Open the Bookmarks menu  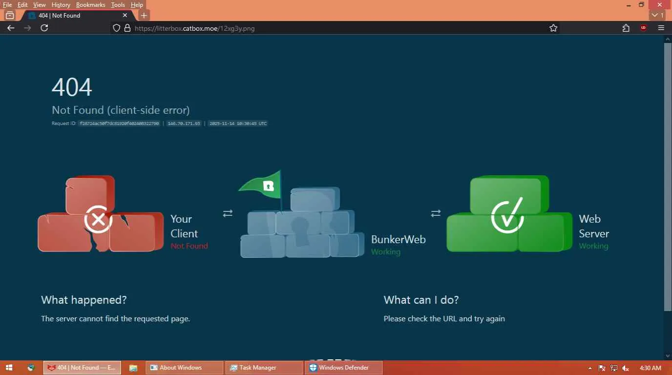click(x=90, y=4)
